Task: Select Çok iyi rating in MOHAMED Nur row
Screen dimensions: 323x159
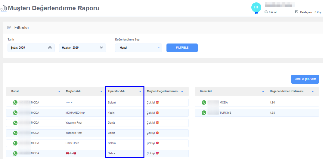Action: [153, 112]
